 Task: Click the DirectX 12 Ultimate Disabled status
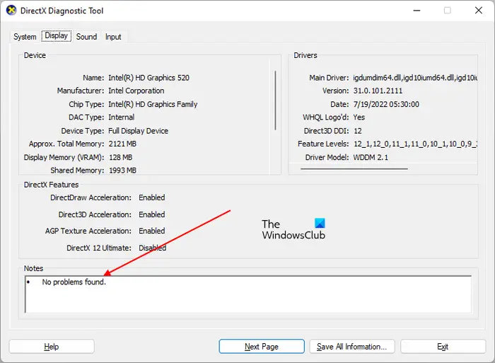[152, 248]
